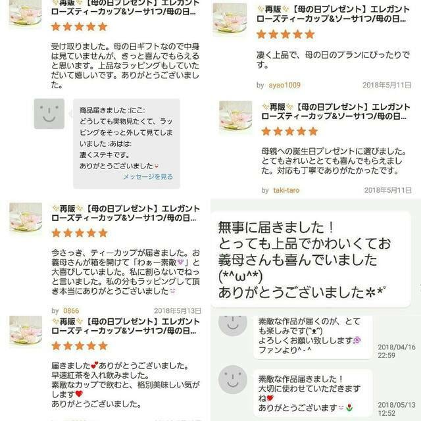The image size is (421, 421).
Task: Open teacup thumbnail of 0866's review
Action: 26,218
